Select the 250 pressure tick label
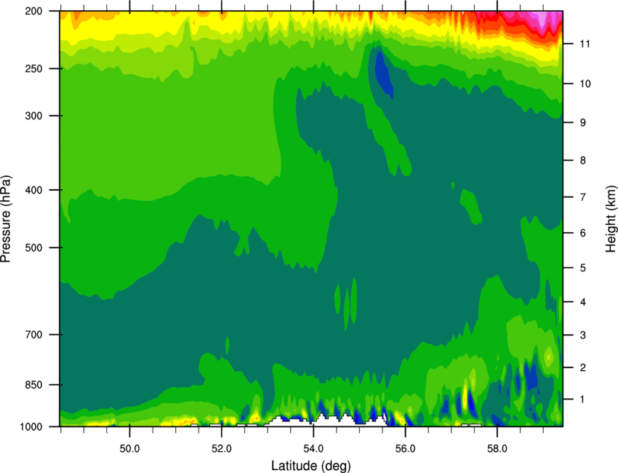The width and height of the screenshot is (618, 473). coord(33,68)
